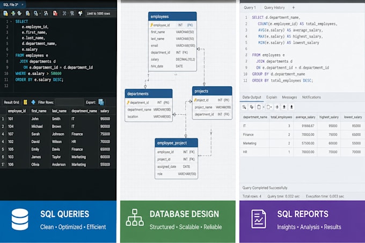Open the Messages tab
Image resolution: width=365 pixels, height=243 pixels.
pyautogui.click(x=289, y=97)
